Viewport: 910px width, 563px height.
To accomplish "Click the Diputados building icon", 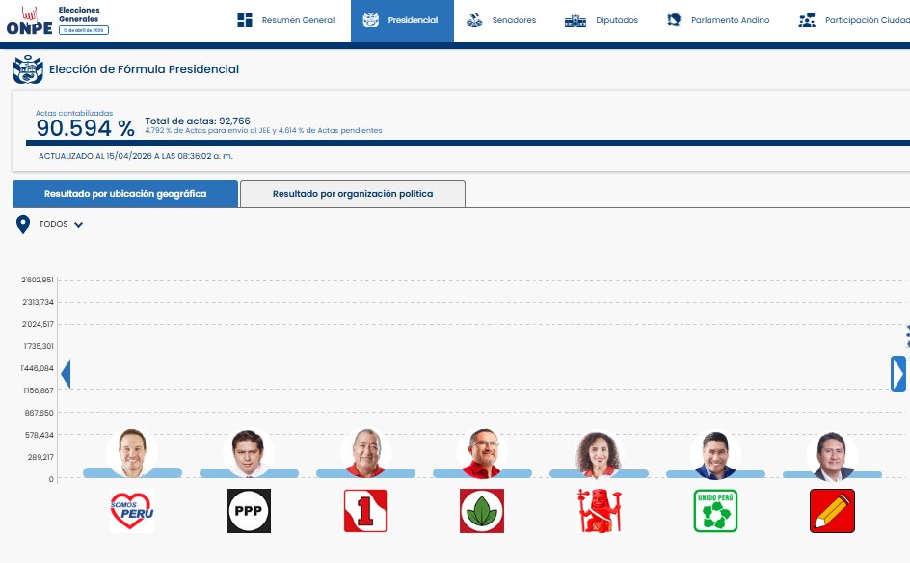I will 575,21.
